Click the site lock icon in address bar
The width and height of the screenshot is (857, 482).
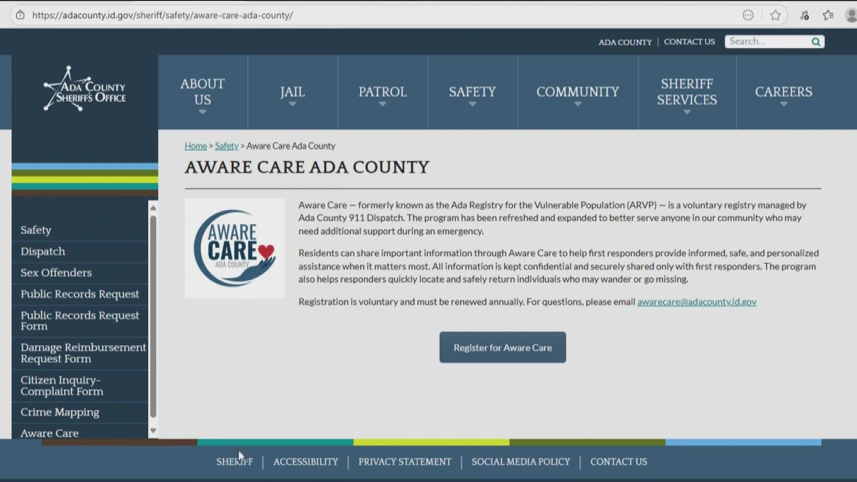[x=21, y=15]
